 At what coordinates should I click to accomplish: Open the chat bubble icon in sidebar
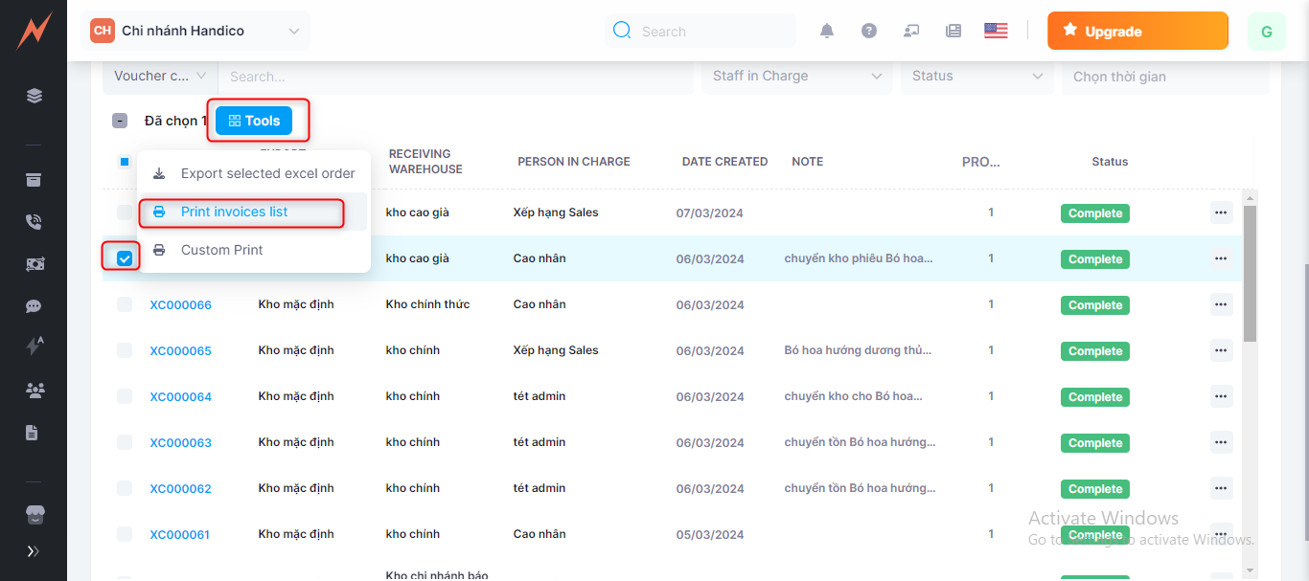34,306
